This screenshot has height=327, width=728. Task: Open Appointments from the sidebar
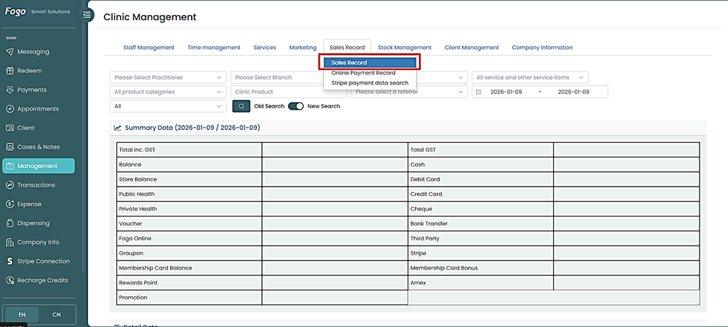37,109
